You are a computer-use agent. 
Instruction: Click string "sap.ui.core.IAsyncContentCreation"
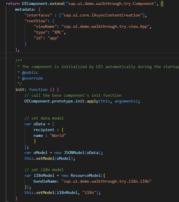pos(102,15)
